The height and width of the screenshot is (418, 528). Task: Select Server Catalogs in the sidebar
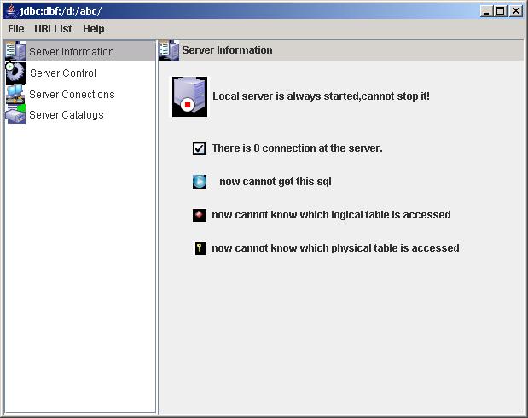tap(67, 115)
